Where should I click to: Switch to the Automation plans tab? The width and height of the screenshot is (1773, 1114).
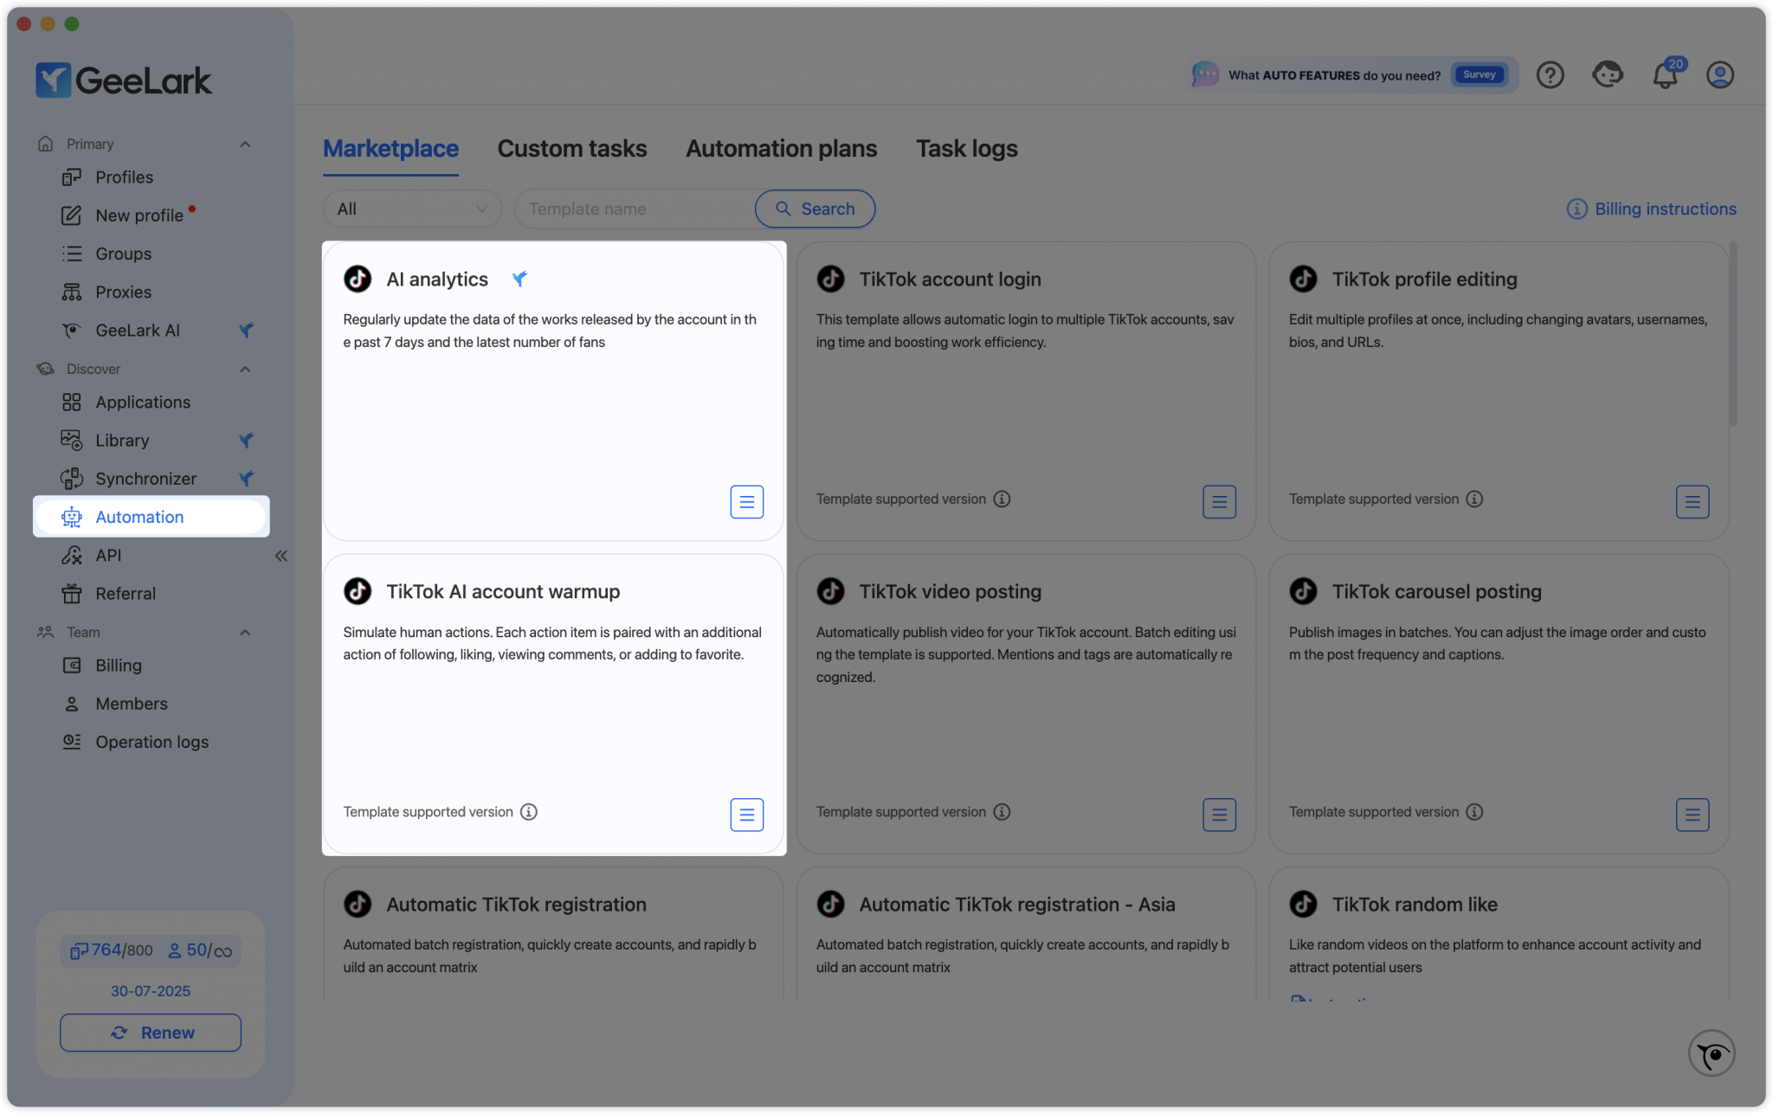point(781,149)
